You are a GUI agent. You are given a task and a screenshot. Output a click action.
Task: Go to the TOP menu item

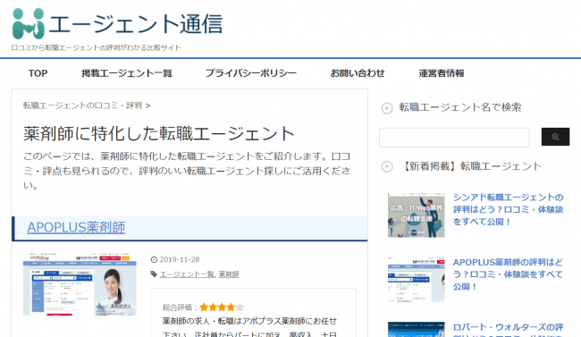tap(38, 73)
